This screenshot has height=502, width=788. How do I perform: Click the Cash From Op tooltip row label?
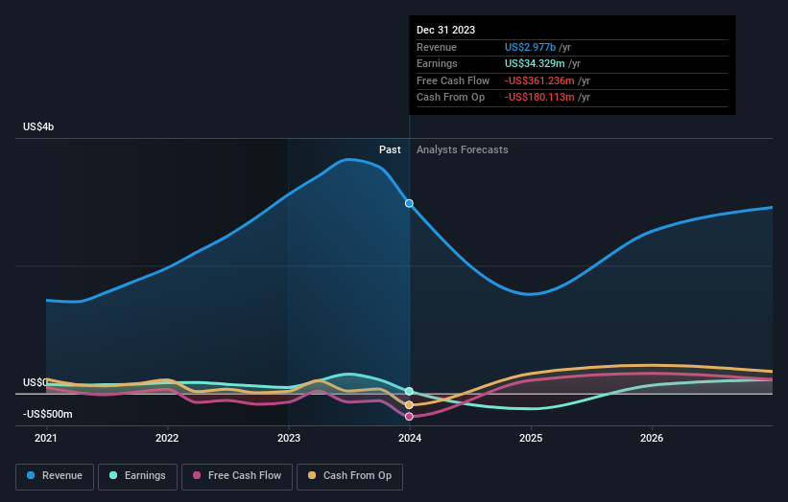pyautogui.click(x=450, y=98)
